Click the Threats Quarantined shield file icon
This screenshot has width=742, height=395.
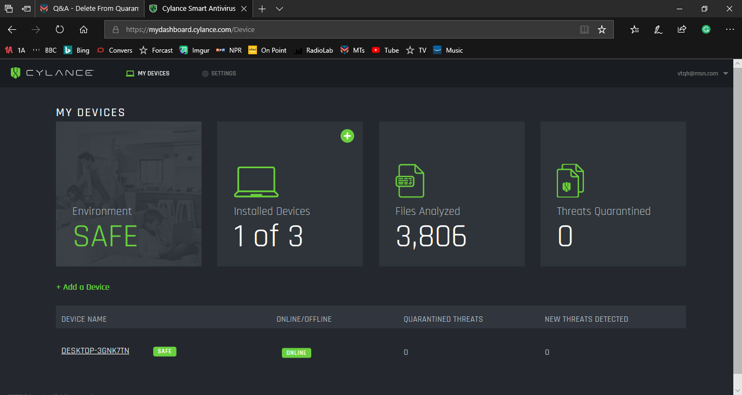point(570,181)
